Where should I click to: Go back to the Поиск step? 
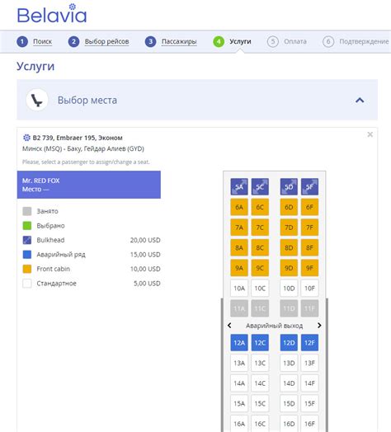(x=42, y=41)
